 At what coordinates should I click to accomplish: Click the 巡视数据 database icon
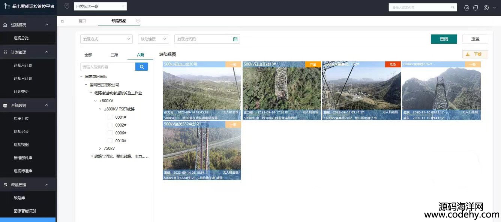[x=5, y=105]
